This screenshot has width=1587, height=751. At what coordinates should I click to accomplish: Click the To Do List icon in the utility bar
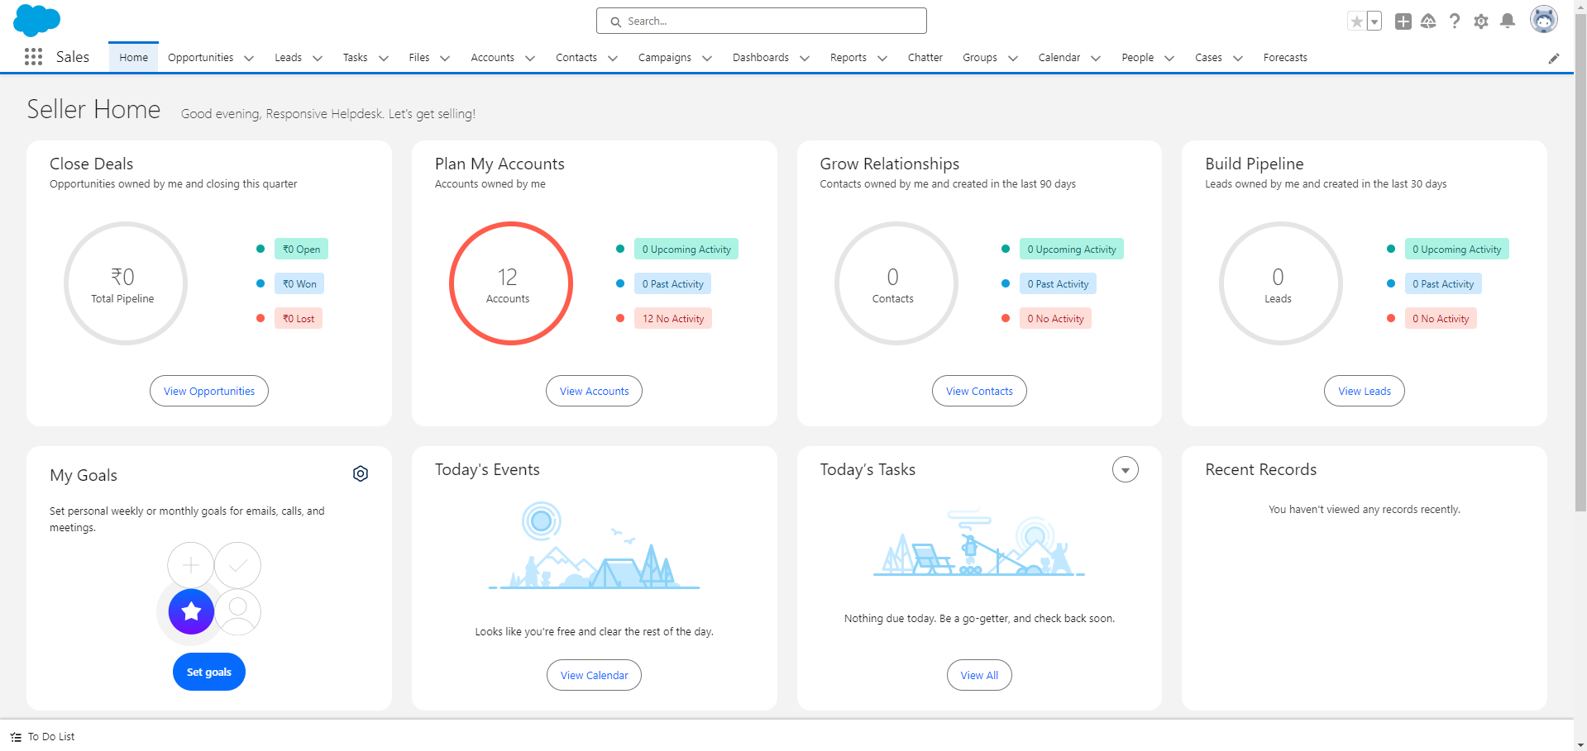click(16, 737)
